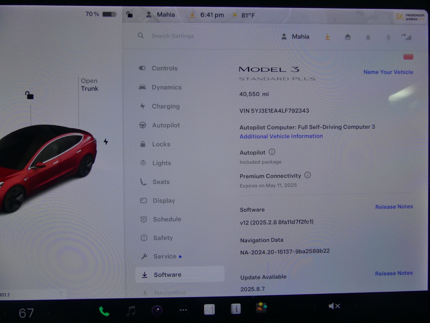Open the phone app in the bottom bar
Viewport: 430px width, 323px height.
[x=104, y=312]
